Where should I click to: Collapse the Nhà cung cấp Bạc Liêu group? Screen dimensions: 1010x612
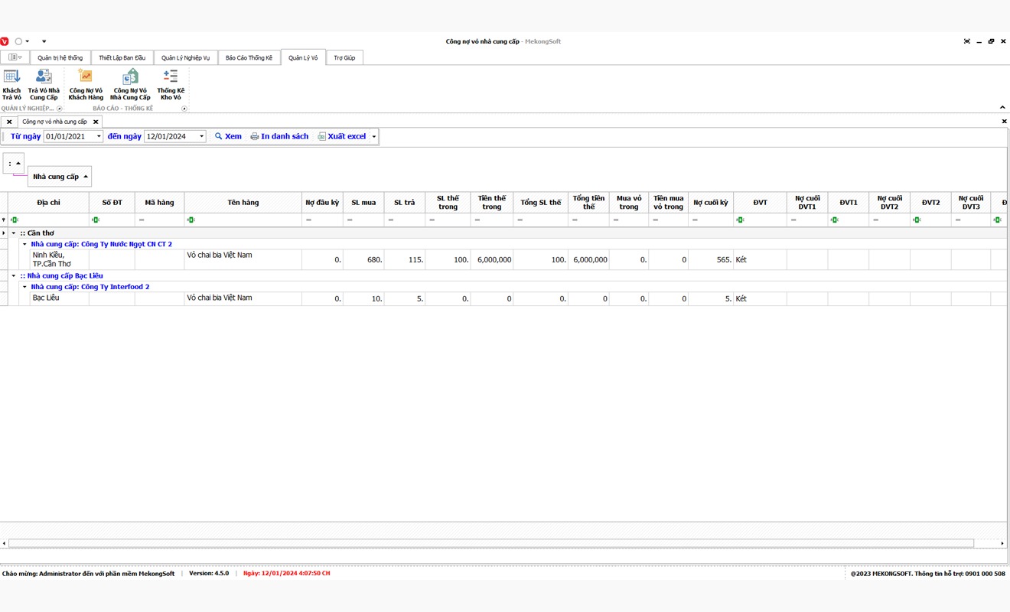[14, 275]
